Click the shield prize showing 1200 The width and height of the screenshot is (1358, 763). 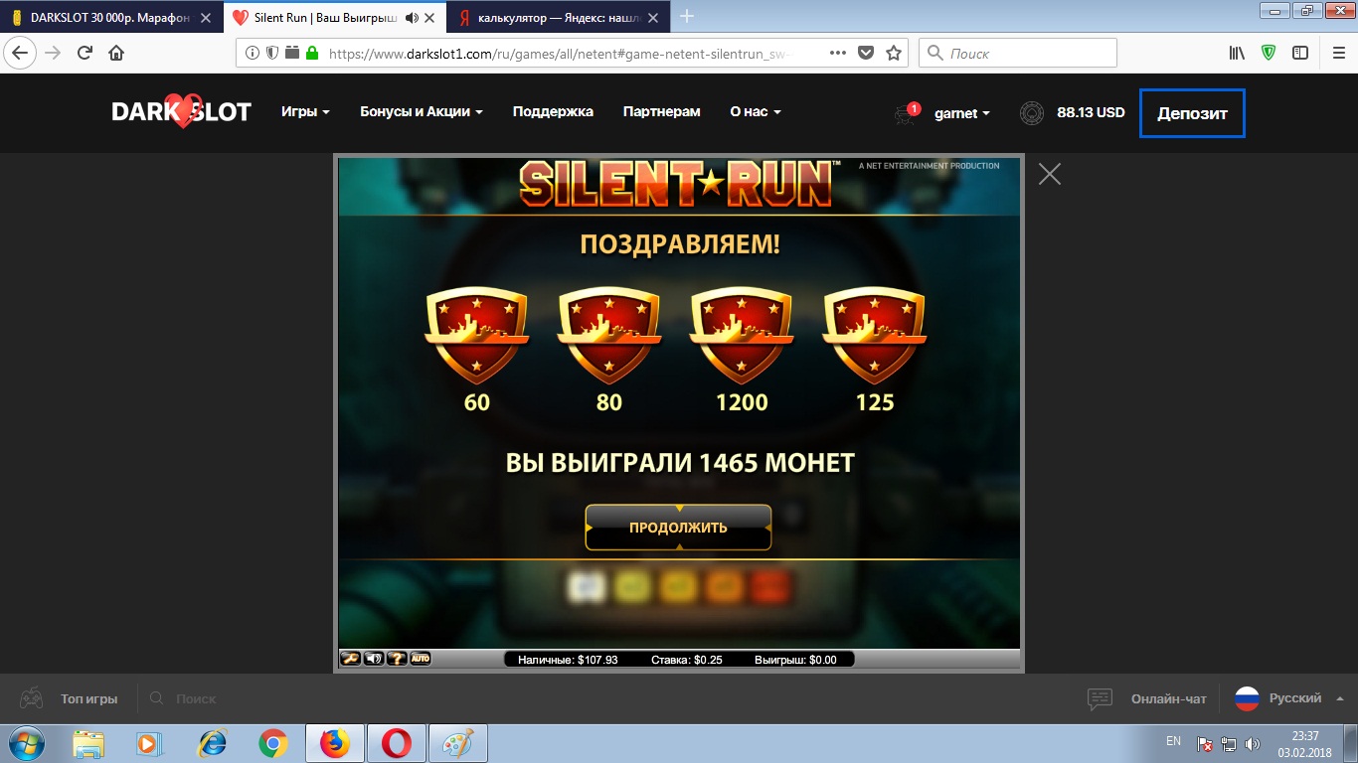click(x=742, y=337)
